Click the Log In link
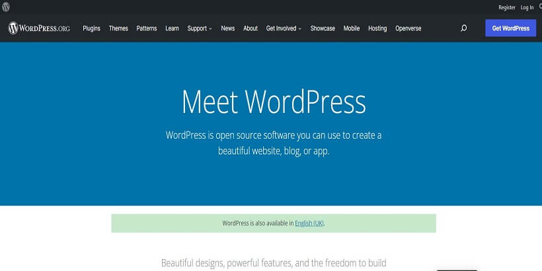 527,7
